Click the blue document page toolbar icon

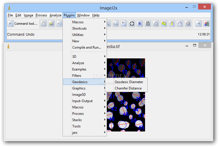pyautogui.click(x=140, y=24)
